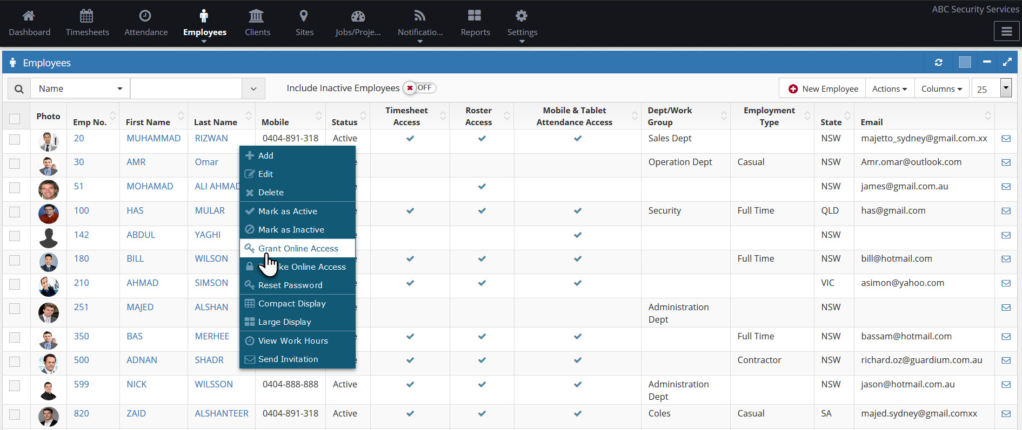Open Timesheets calendar icon
This screenshot has width=1022, height=430.
click(86, 16)
